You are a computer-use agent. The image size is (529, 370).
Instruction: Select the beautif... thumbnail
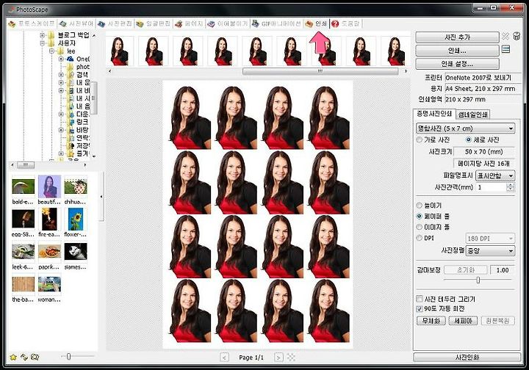click(50, 186)
